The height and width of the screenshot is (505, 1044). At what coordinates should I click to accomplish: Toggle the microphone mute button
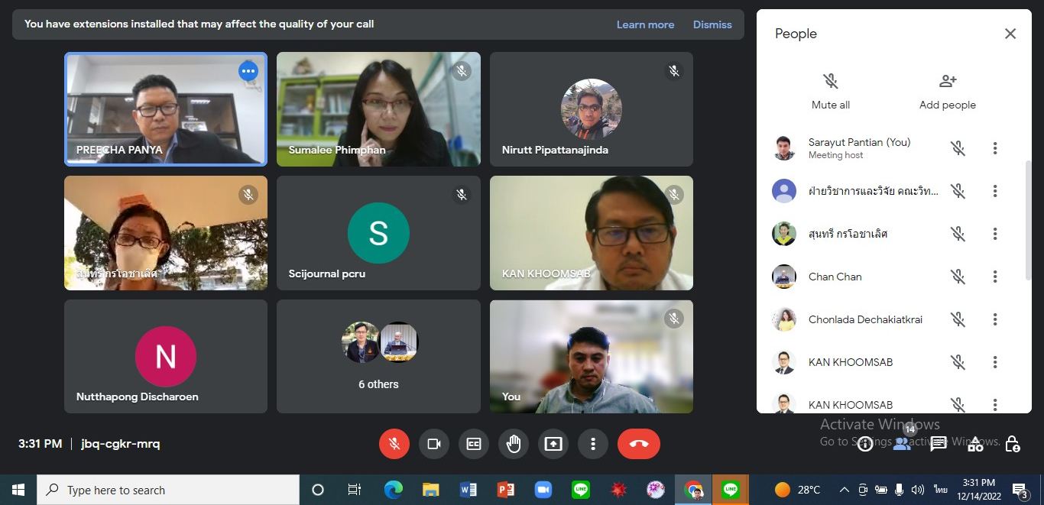click(394, 444)
